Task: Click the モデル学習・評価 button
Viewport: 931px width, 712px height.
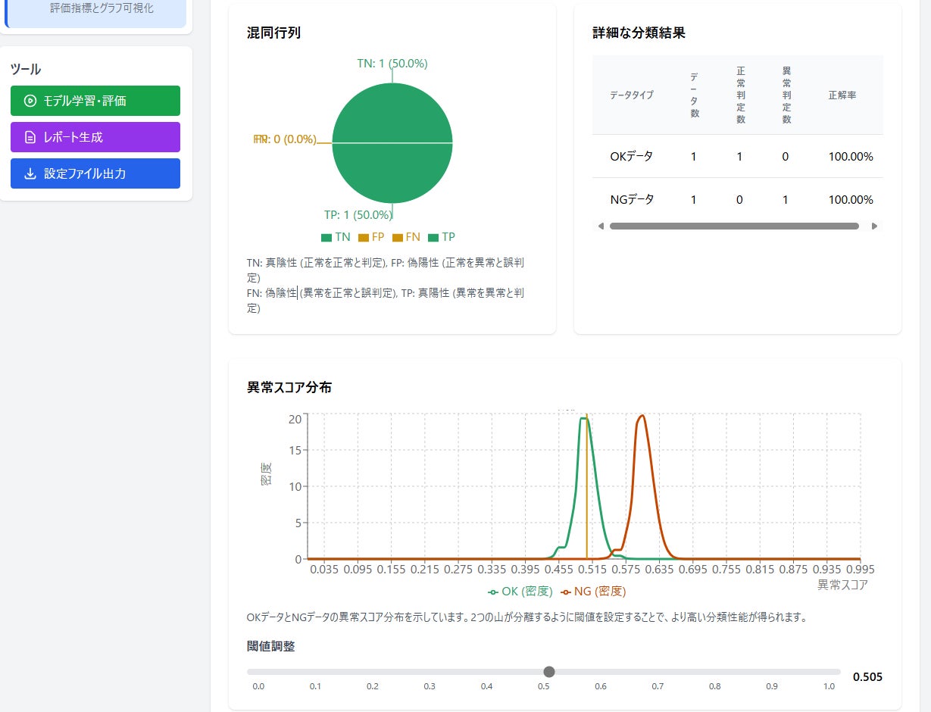Action: pyautogui.click(x=95, y=101)
